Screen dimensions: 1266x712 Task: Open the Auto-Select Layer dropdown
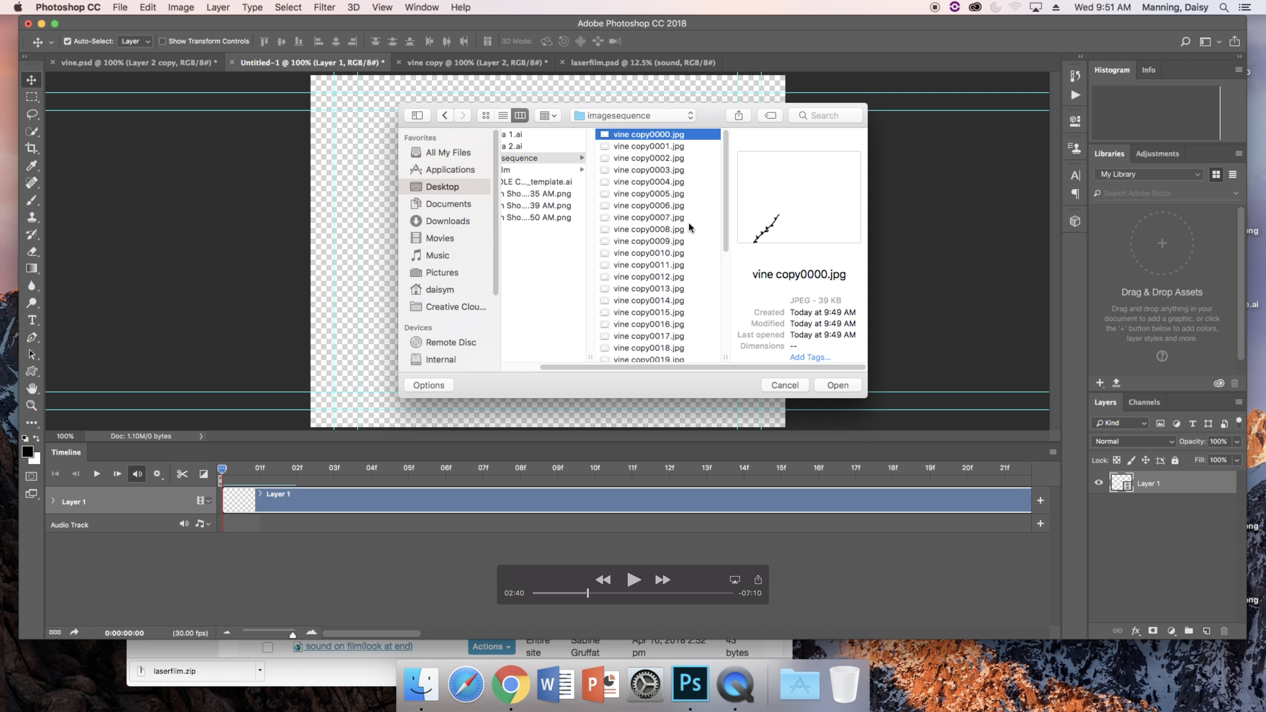(x=135, y=41)
